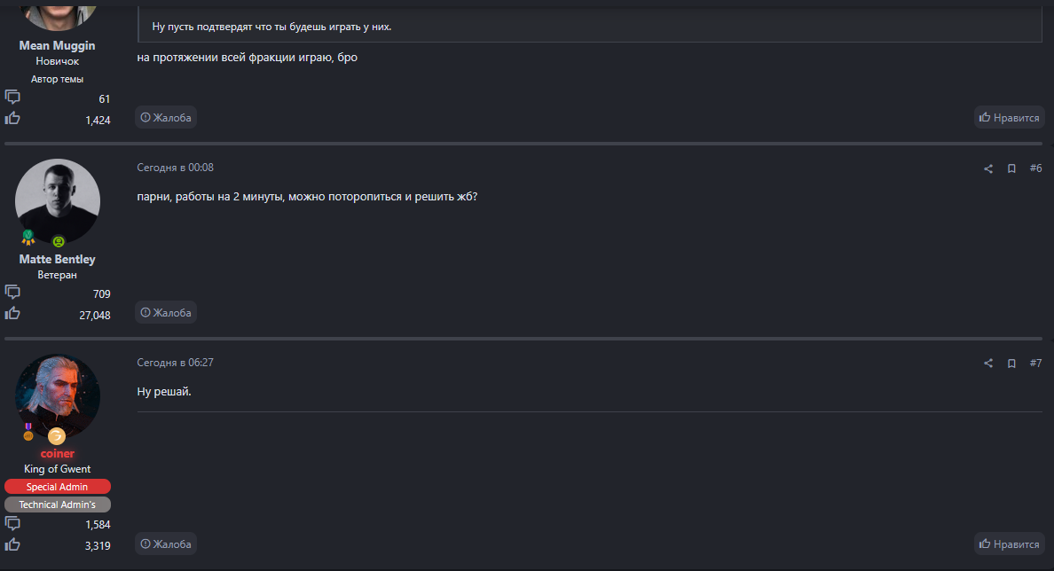Bookmark post #7 by coiner
Image resolution: width=1054 pixels, height=571 pixels.
[1011, 364]
